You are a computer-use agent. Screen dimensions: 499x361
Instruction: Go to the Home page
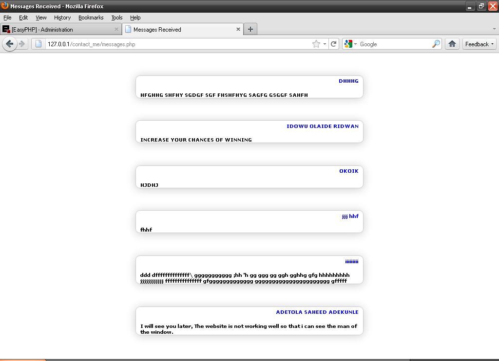[452, 44]
